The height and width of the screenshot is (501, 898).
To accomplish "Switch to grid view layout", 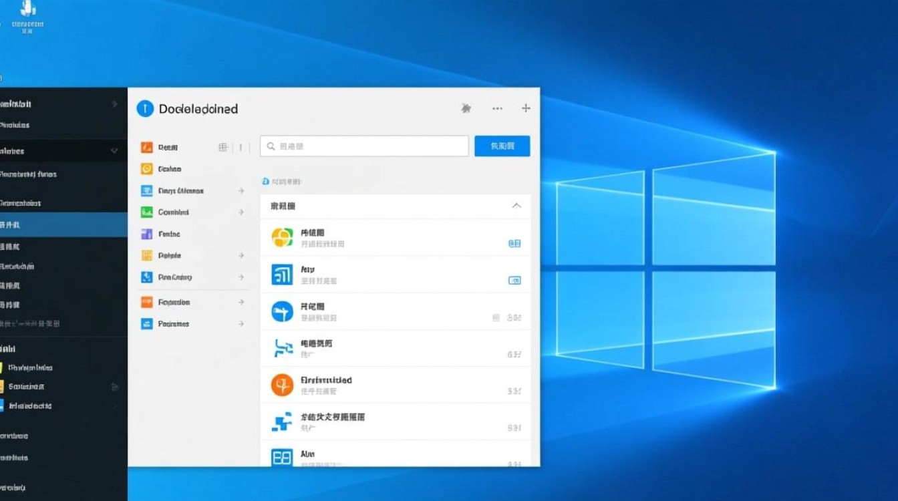I will 222,146.
